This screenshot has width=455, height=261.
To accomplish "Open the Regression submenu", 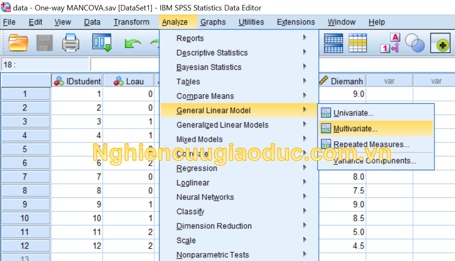I will [x=197, y=168].
